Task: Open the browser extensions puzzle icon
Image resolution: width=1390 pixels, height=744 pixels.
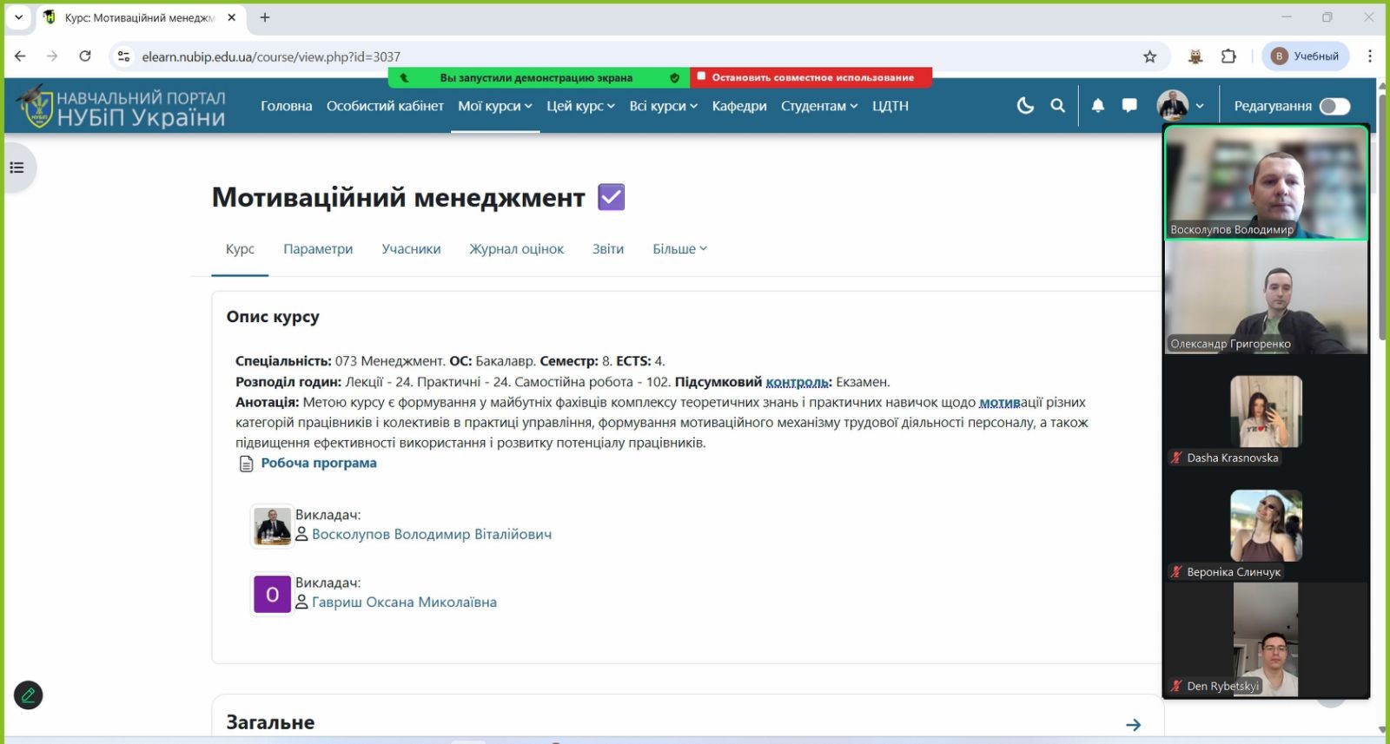Action: [1228, 56]
